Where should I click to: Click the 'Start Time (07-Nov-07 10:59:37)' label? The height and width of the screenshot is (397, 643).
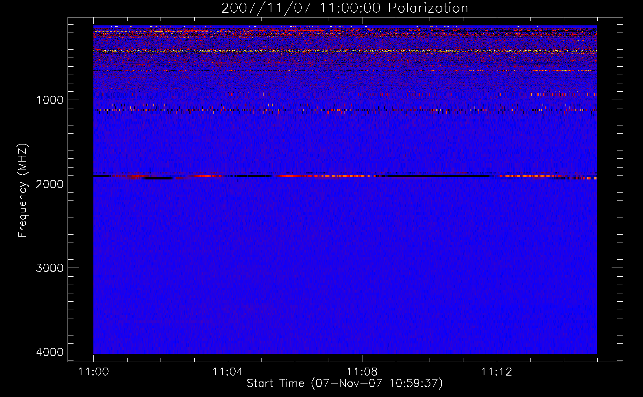(345, 384)
